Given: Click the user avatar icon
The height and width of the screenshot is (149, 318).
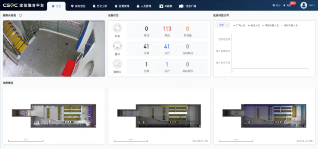Looking at the screenshot, I should coord(304,5).
